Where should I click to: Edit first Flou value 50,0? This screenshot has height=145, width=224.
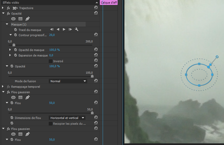[52, 103]
